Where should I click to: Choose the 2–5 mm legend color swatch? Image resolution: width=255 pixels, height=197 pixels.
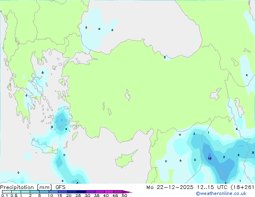pos(35,192)
